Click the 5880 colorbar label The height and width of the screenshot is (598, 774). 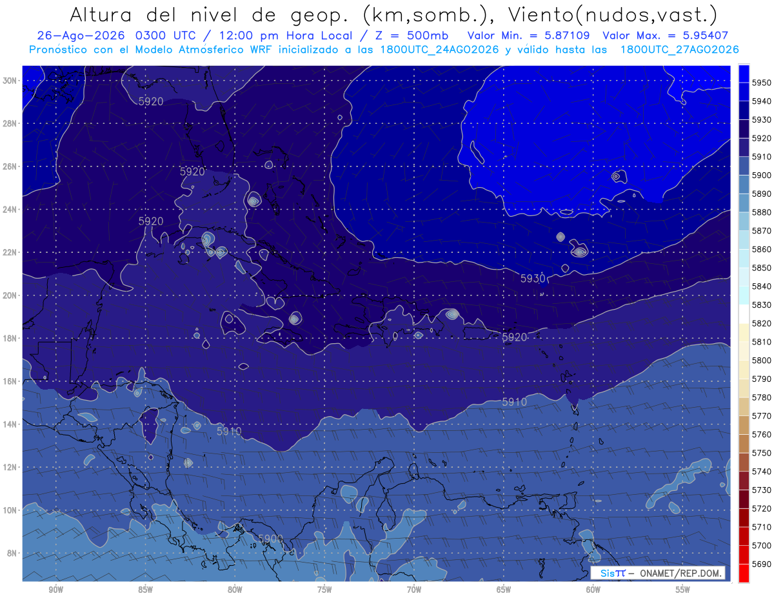click(762, 212)
